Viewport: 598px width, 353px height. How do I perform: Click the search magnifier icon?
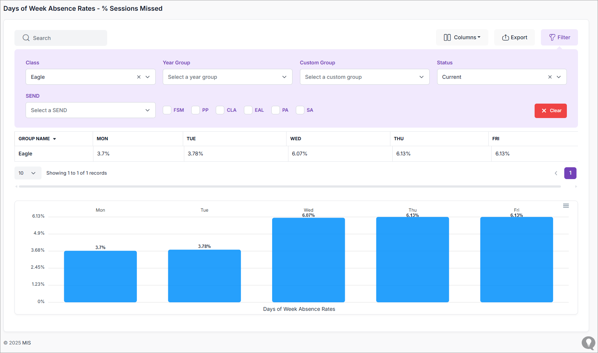26,38
